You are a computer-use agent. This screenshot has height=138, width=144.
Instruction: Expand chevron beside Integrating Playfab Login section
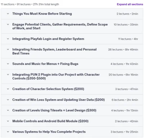click(8, 39)
